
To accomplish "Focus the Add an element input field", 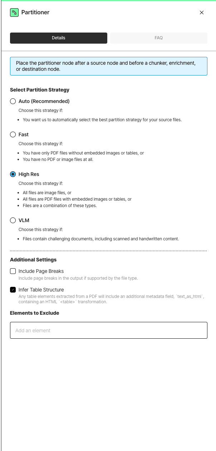I will pyautogui.click(x=109, y=330).
